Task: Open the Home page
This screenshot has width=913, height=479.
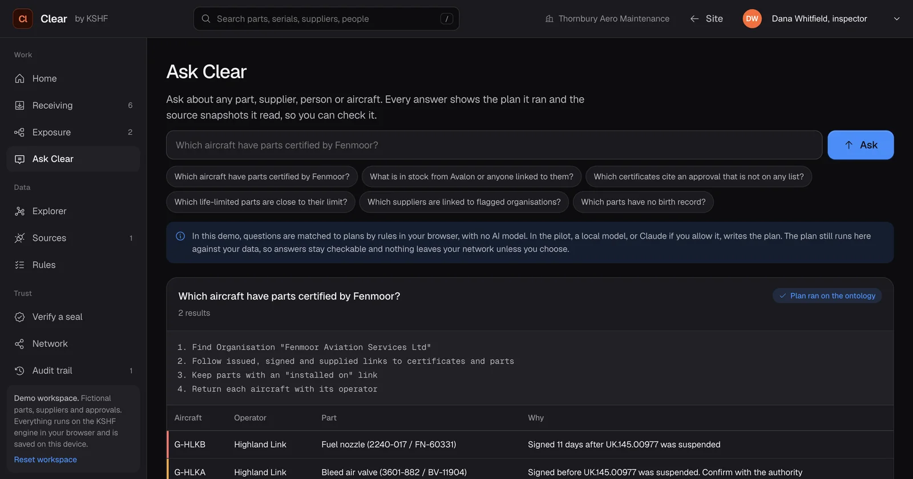Action: (x=73, y=79)
